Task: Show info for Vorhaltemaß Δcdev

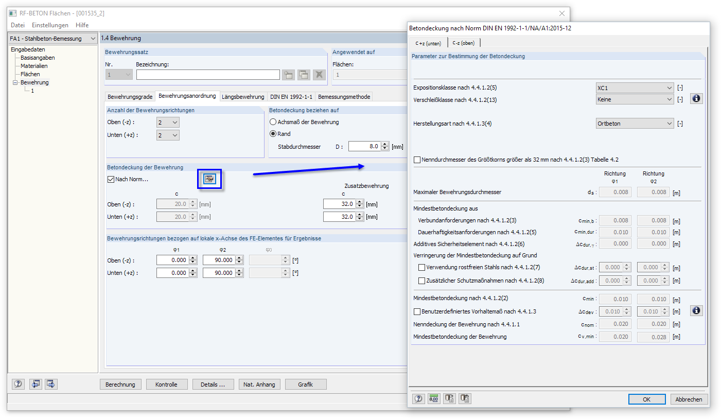Action: [696, 310]
